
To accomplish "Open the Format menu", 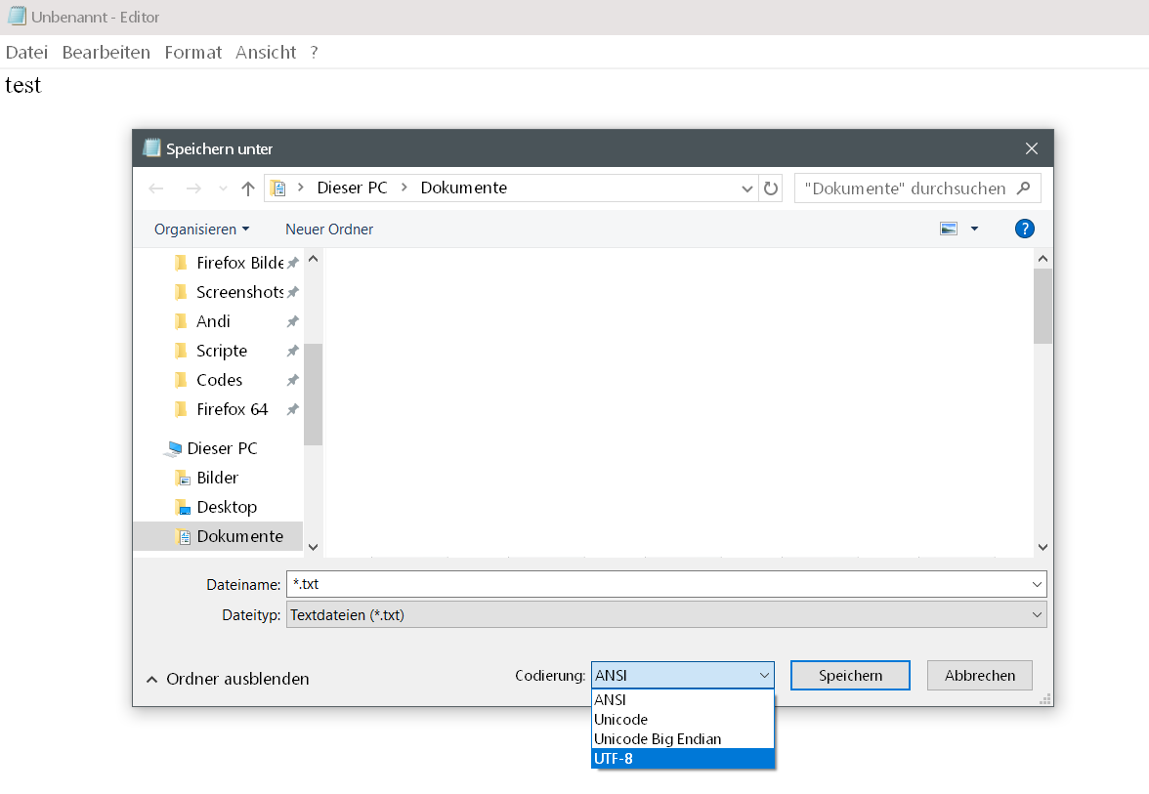I will coord(192,53).
